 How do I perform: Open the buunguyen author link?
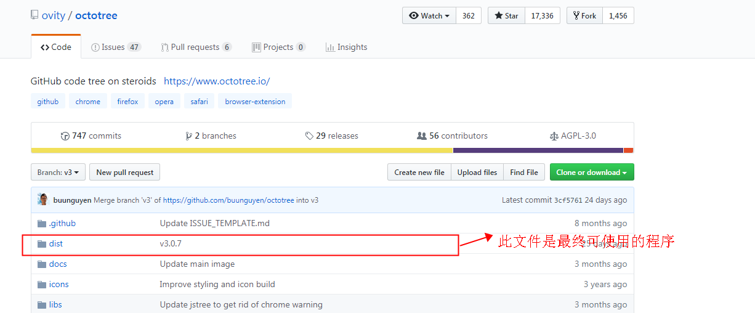click(x=72, y=200)
